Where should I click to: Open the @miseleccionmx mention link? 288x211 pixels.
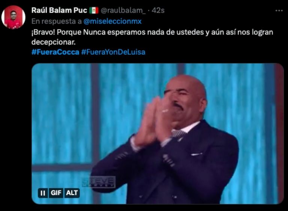click(112, 21)
